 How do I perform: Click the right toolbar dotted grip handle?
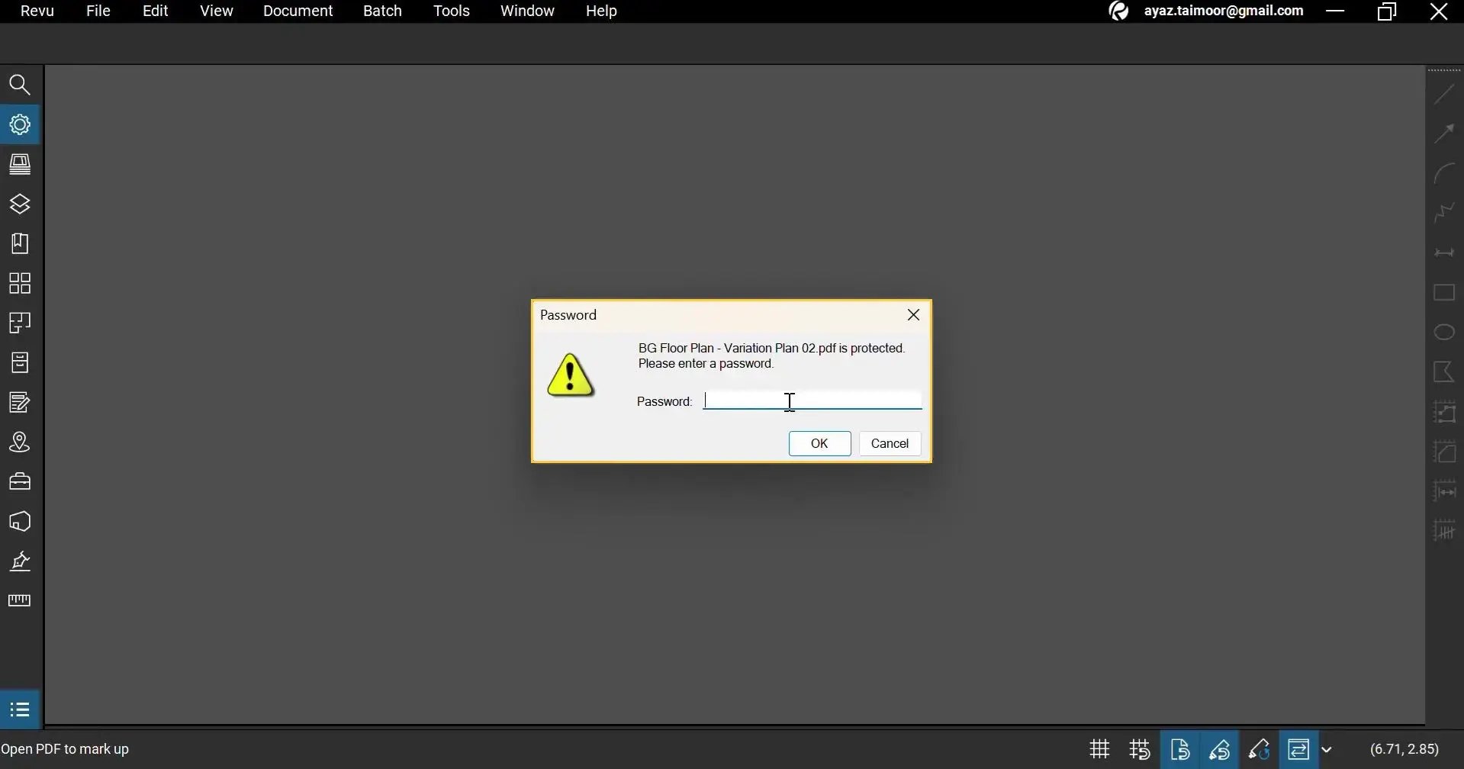point(1444,70)
